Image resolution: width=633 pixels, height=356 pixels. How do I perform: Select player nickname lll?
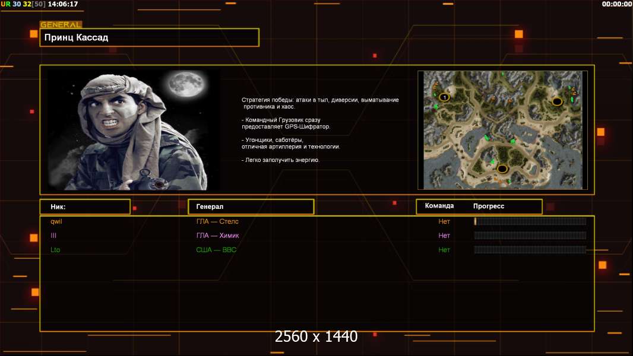pyautogui.click(x=53, y=236)
